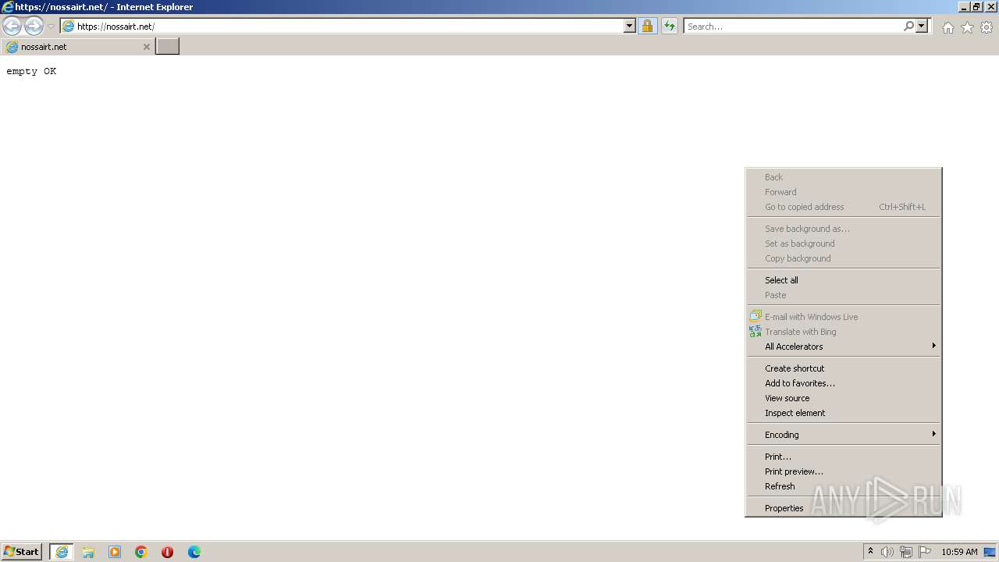Screen dimensions: 999x562
Task: Open the recent pages dropdown arrow
Action: point(52,27)
